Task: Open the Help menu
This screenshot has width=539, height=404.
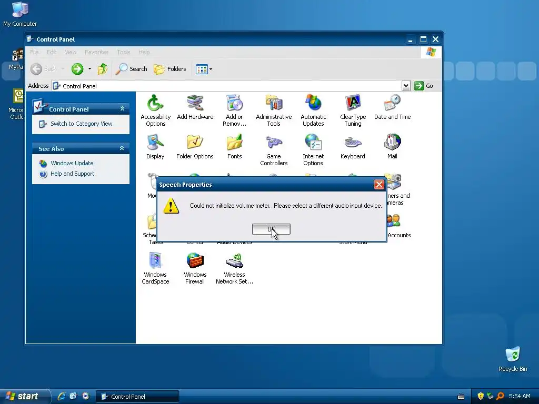Action: click(144, 52)
